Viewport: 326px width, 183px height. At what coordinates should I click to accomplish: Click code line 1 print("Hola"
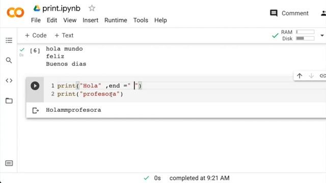(99, 86)
